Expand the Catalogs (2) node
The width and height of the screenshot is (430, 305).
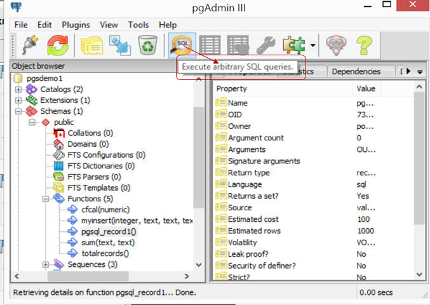(x=18, y=90)
